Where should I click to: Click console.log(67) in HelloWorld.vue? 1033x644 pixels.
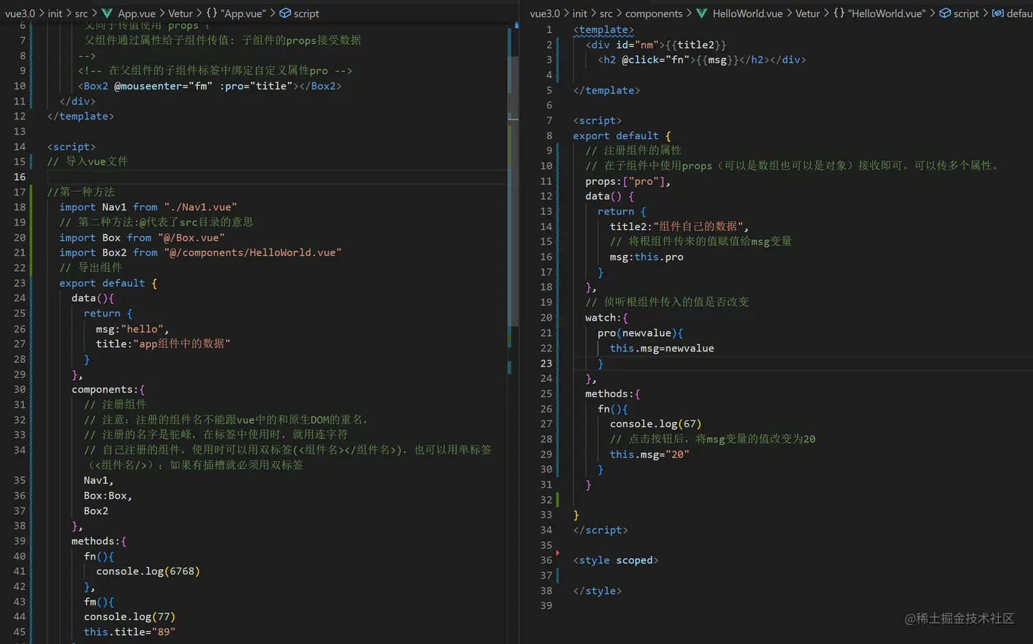click(655, 424)
